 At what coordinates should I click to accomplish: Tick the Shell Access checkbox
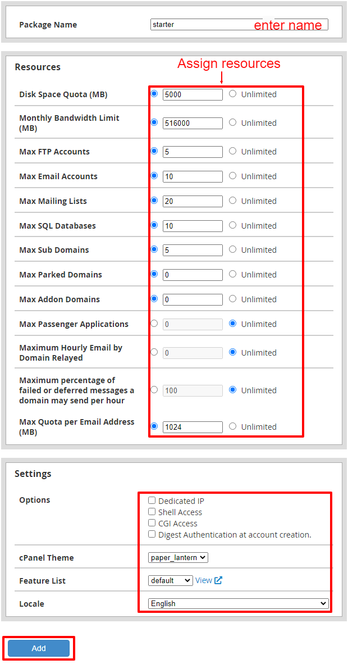[x=152, y=512]
